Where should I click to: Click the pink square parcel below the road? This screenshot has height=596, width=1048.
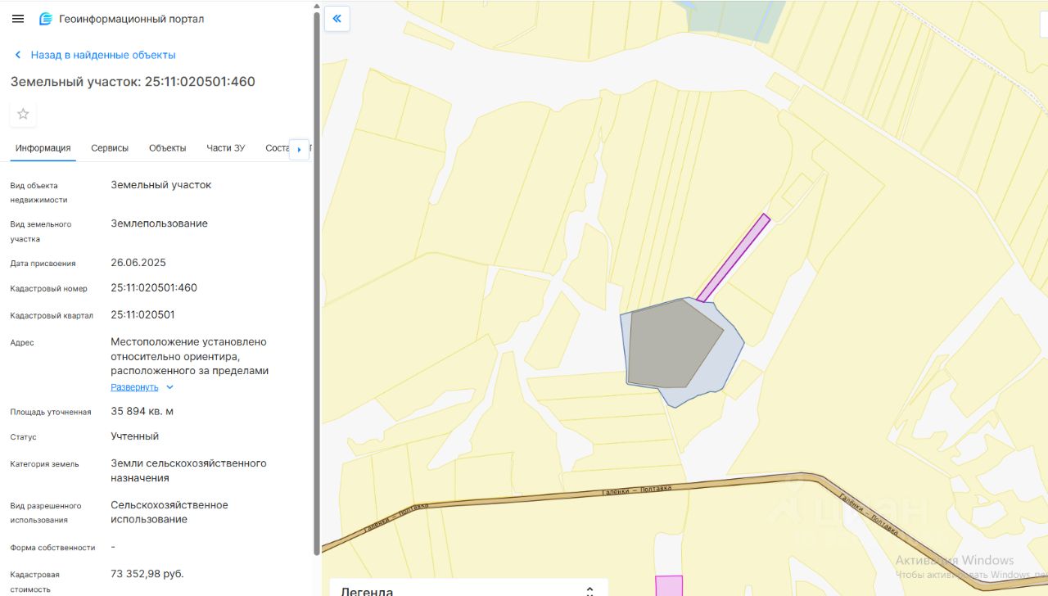669,585
